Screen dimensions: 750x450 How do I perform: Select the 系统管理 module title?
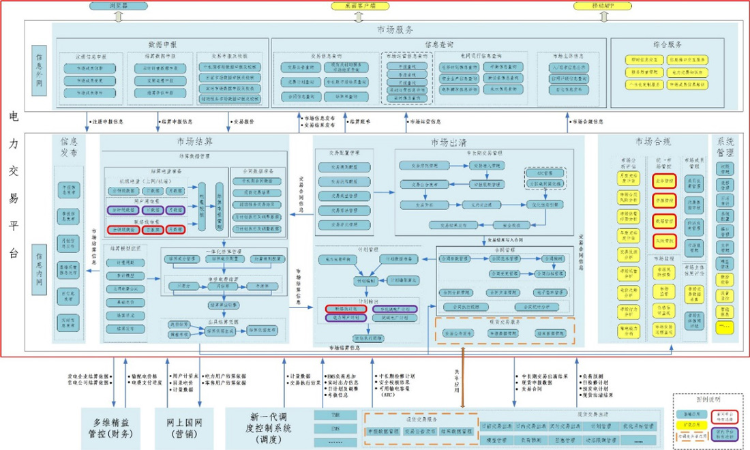(x=725, y=147)
